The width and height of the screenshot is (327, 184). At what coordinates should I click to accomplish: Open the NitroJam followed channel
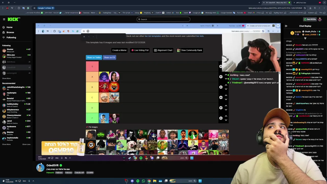16,56
